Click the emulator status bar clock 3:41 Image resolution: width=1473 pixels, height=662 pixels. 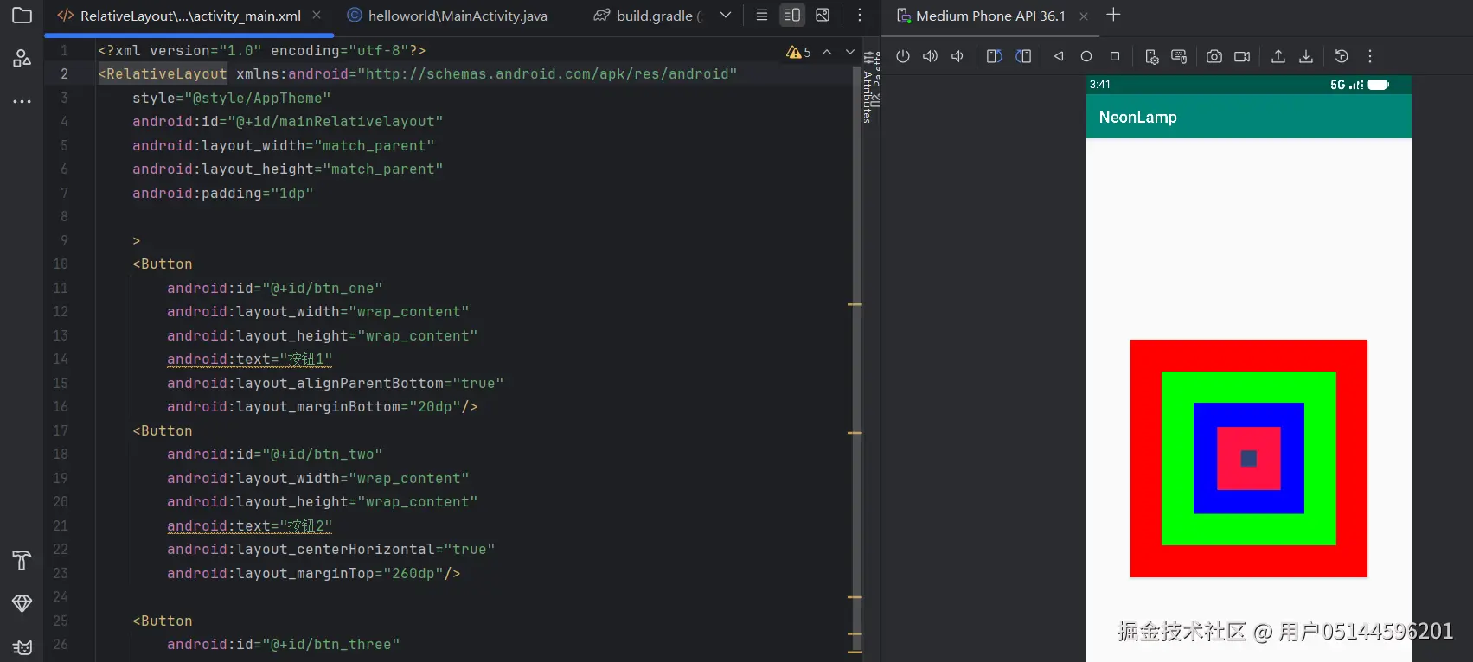click(1099, 84)
